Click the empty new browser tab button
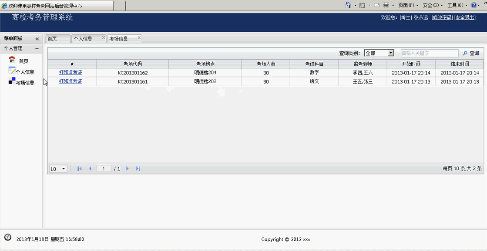The height and width of the screenshot is (251, 487). (121, 6)
